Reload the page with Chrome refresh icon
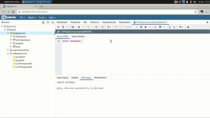Screen dimensions: 210x118 pyautogui.click(x=13, y=12)
